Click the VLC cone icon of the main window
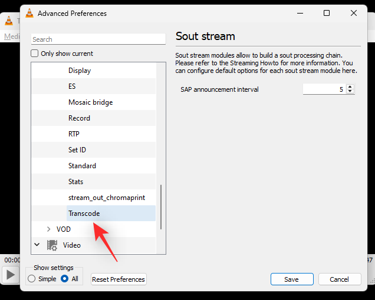The width and height of the screenshot is (375, 300). (9, 21)
